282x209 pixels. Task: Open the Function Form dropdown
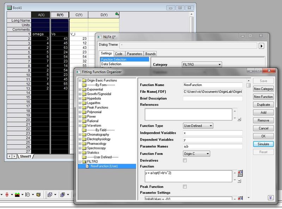click(x=196, y=154)
